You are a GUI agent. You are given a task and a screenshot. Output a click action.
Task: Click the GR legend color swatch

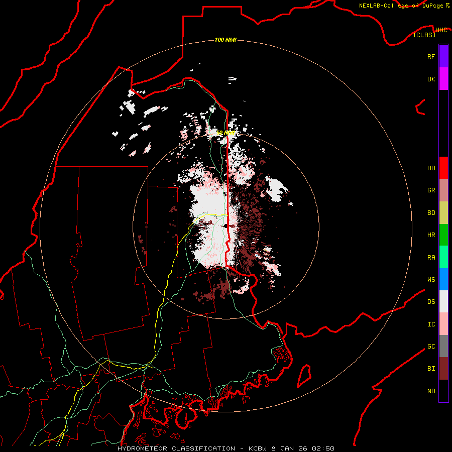[x=443, y=190]
